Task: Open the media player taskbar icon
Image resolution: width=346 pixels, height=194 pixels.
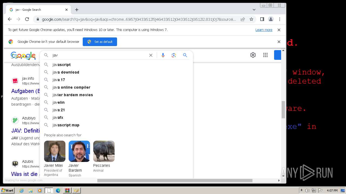Action: click(x=40, y=190)
